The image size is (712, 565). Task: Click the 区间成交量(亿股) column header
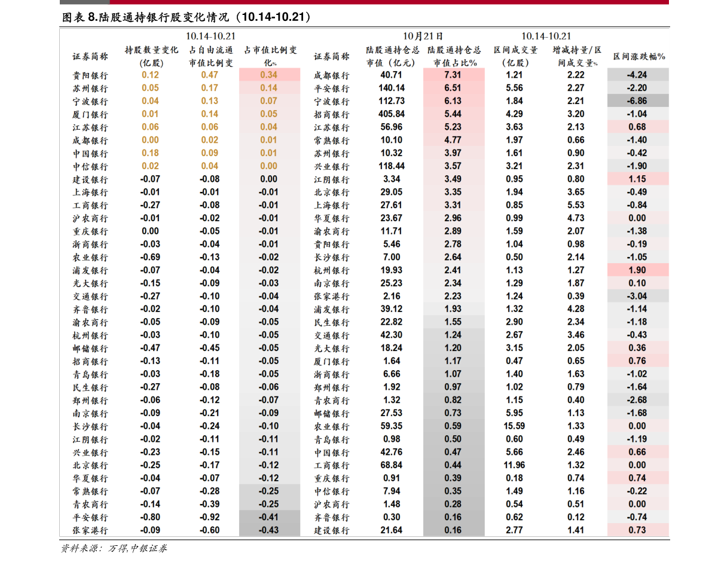tap(515, 56)
